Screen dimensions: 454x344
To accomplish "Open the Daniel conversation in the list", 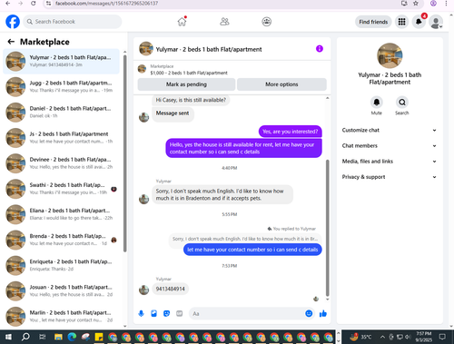I will coord(61,112).
